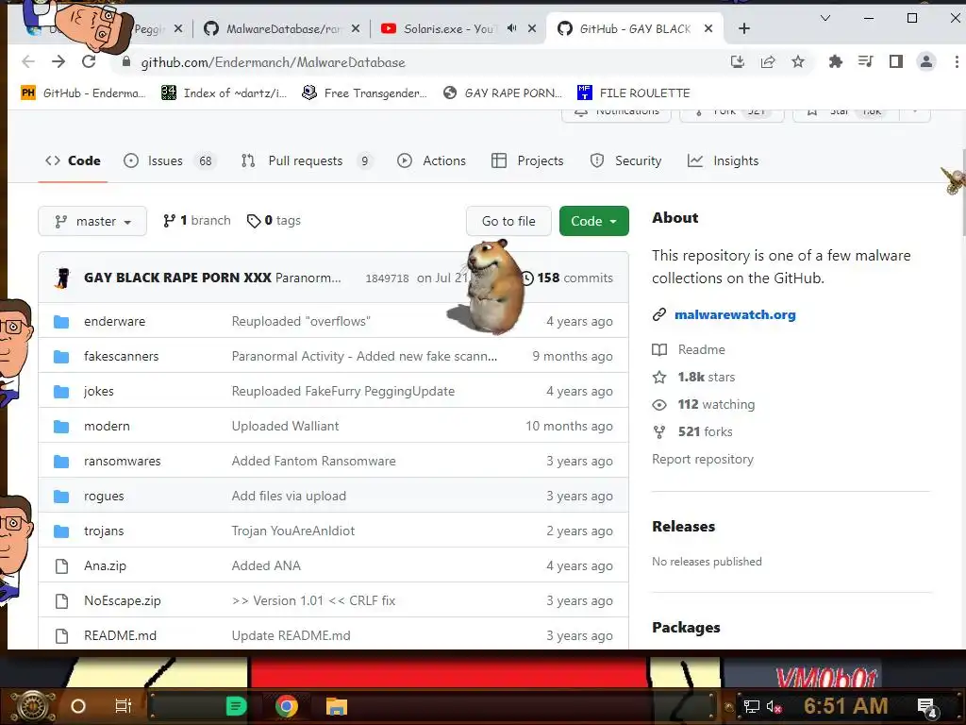Open the NoEscape.zip file
This screenshot has height=725, width=966.
(122, 600)
